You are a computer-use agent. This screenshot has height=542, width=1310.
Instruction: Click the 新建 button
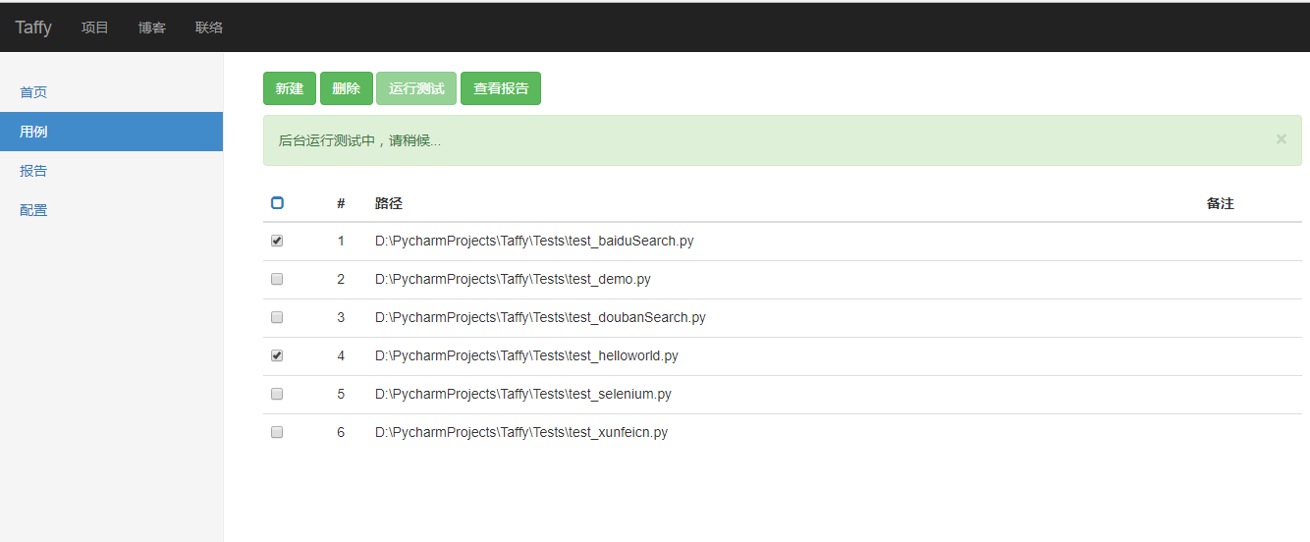(x=290, y=88)
